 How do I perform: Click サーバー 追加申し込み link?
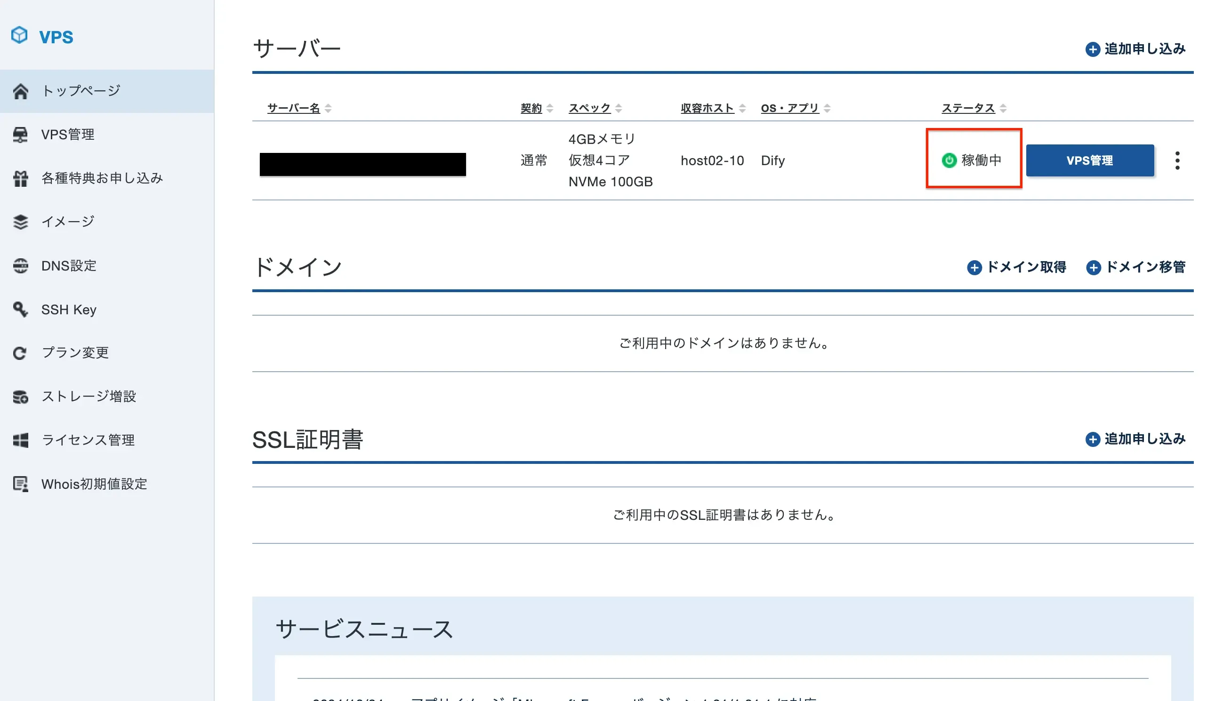pos(1135,49)
